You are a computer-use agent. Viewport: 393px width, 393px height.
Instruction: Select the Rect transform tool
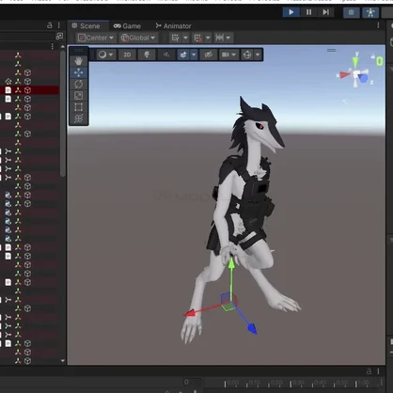[78, 107]
